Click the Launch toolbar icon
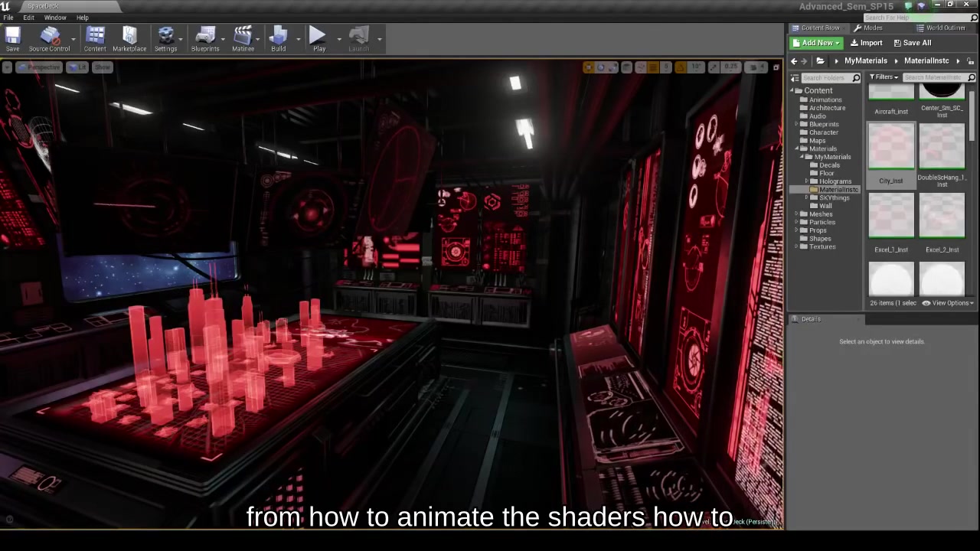The width and height of the screenshot is (980, 551). [x=358, y=39]
